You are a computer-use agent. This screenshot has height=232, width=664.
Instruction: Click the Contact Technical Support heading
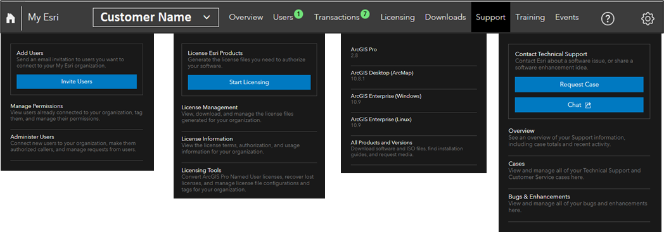click(x=551, y=54)
